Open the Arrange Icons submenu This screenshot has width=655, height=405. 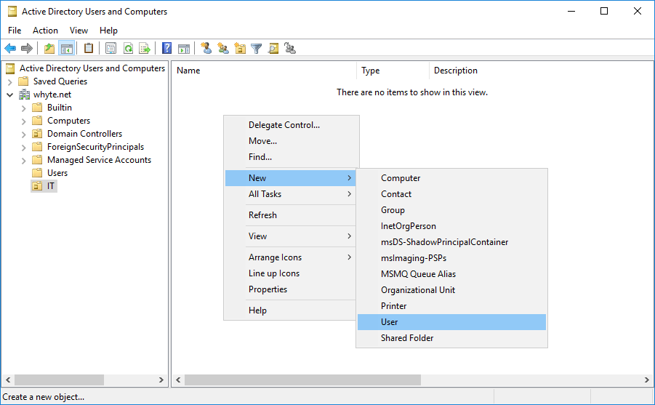click(x=290, y=257)
